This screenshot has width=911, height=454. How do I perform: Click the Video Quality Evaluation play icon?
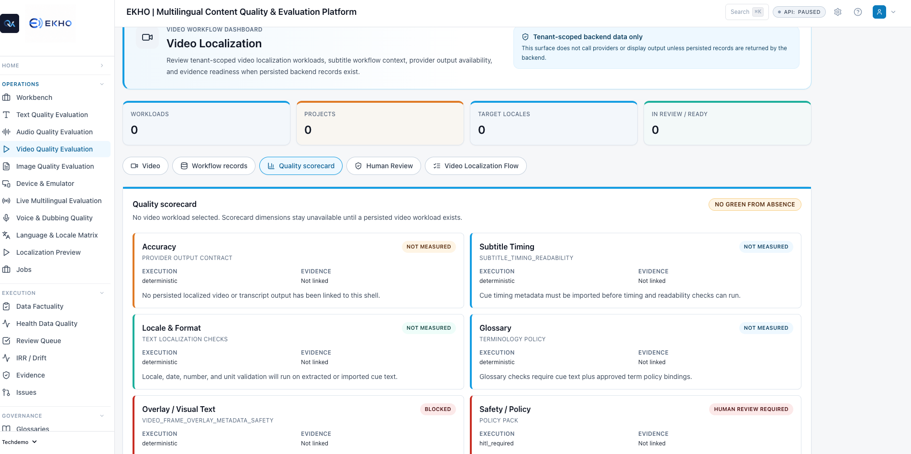[6, 149]
